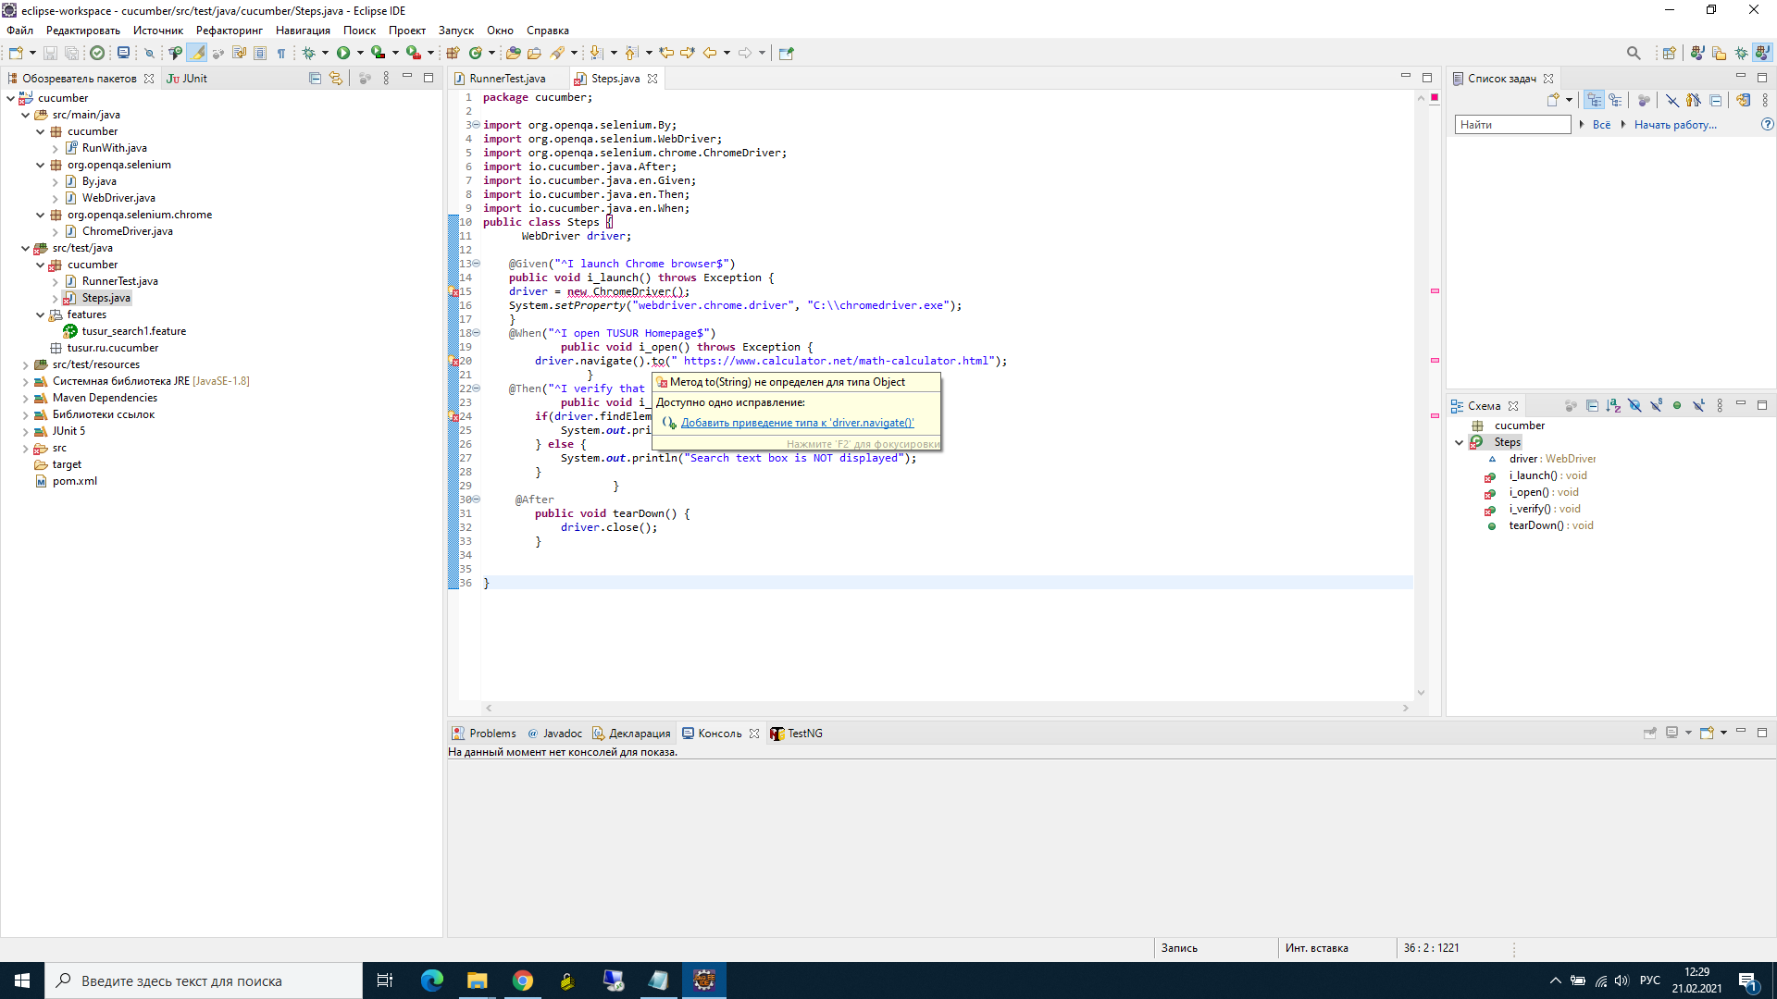Switch to the Problems tab

pos(484,734)
